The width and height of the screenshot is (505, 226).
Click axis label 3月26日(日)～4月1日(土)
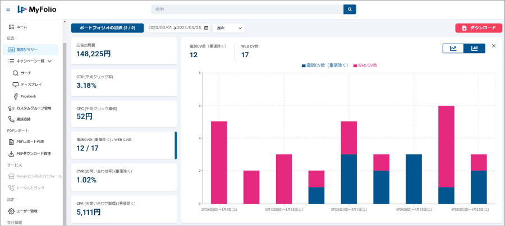point(349,209)
